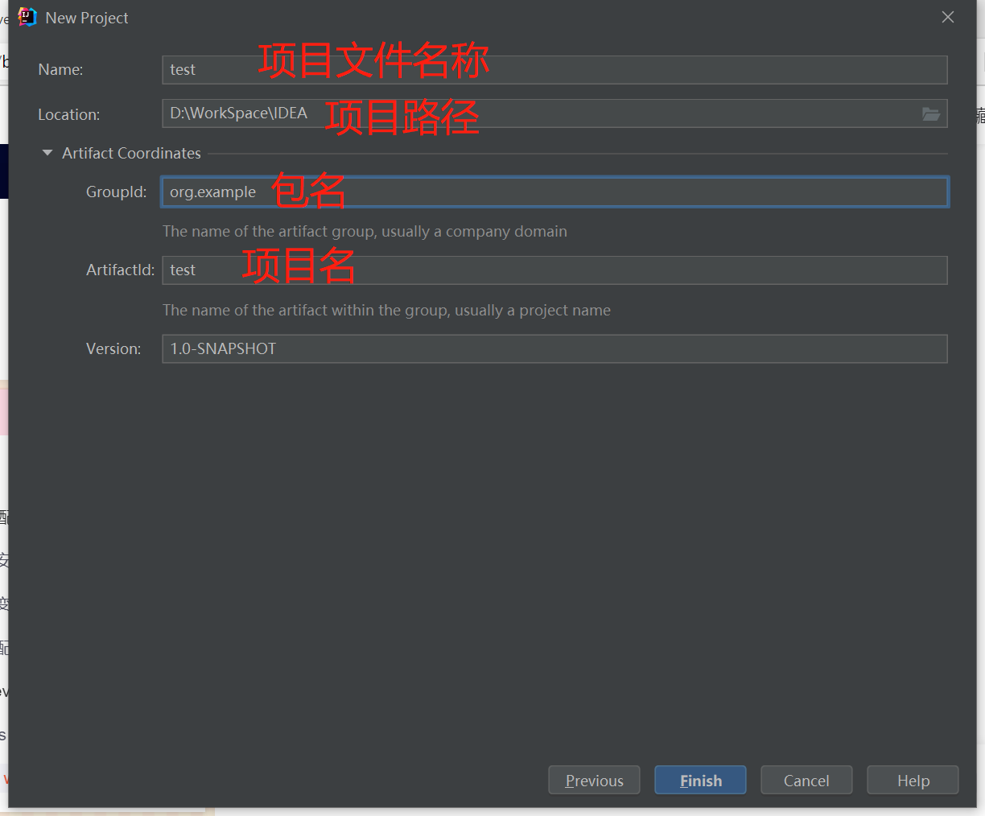
Task: Click the 'Location:' label
Action: pyautogui.click(x=69, y=114)
